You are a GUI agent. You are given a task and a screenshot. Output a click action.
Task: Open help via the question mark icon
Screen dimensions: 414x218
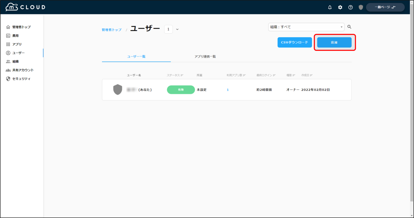351,7
